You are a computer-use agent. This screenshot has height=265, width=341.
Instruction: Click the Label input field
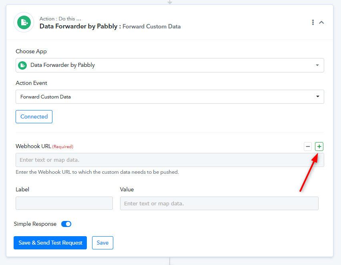click(x=64, y=203)
